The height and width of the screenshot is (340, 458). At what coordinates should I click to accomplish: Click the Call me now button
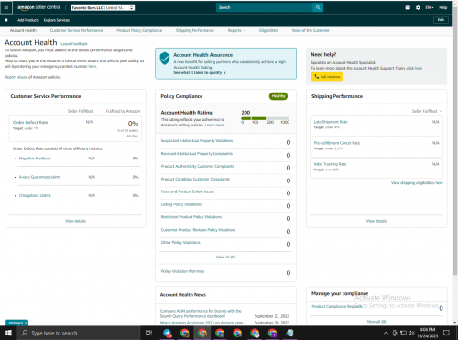[x=327, y=77]
